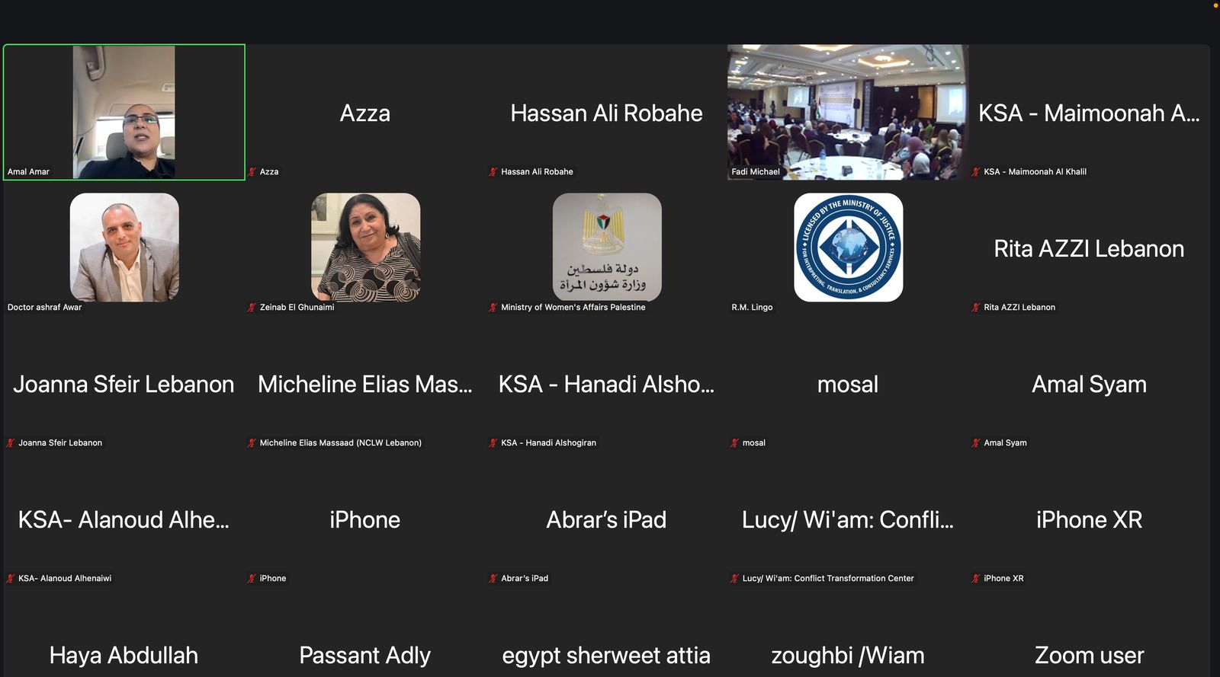Click the muted mic icon next to iPhone XR label

(x=976, y=579)
